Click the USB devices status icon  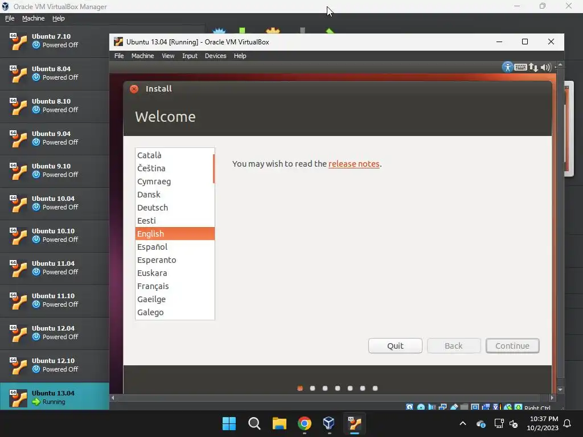pyautogui.click(x=454, y=407)
